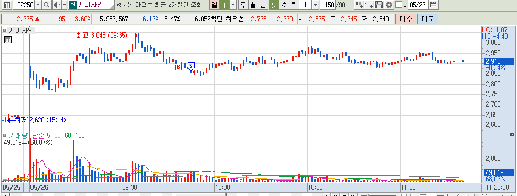Click the stock code field 192250
517x196 pixels.
tap(24, 5)
